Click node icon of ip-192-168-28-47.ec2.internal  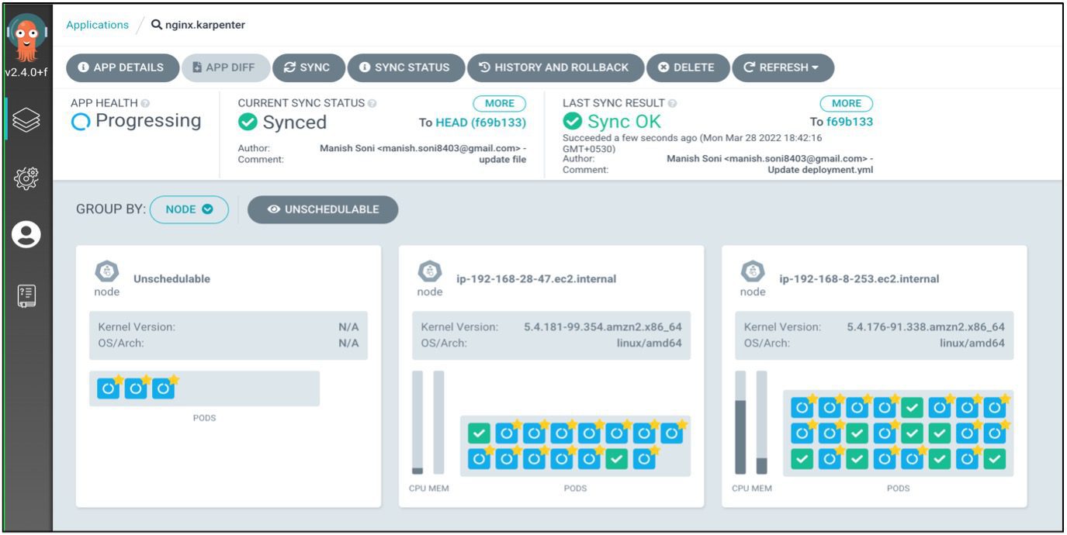(x=429, y=271)
